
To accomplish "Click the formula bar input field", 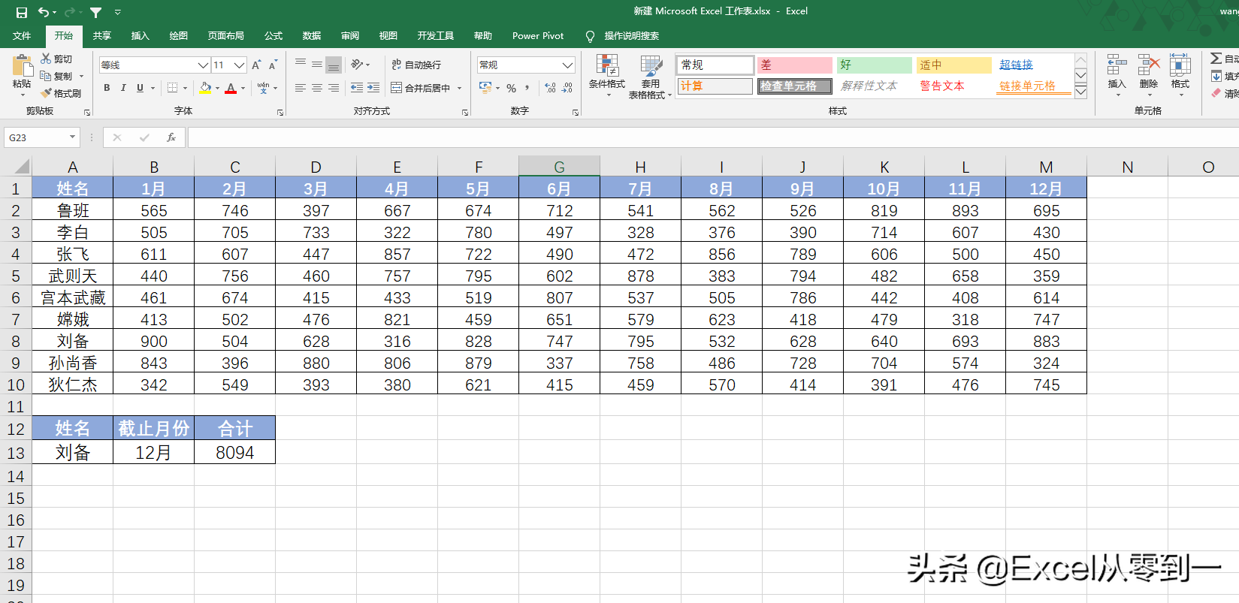I will click(x=713, y=137).
